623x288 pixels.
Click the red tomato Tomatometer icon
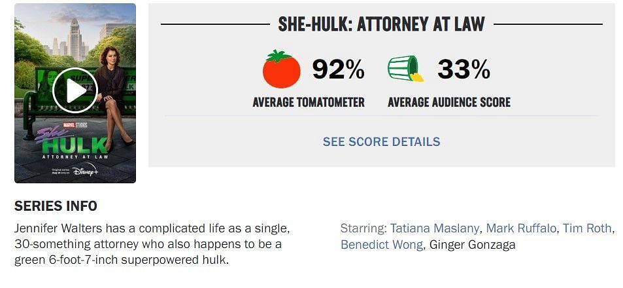[x=281, y=69]
